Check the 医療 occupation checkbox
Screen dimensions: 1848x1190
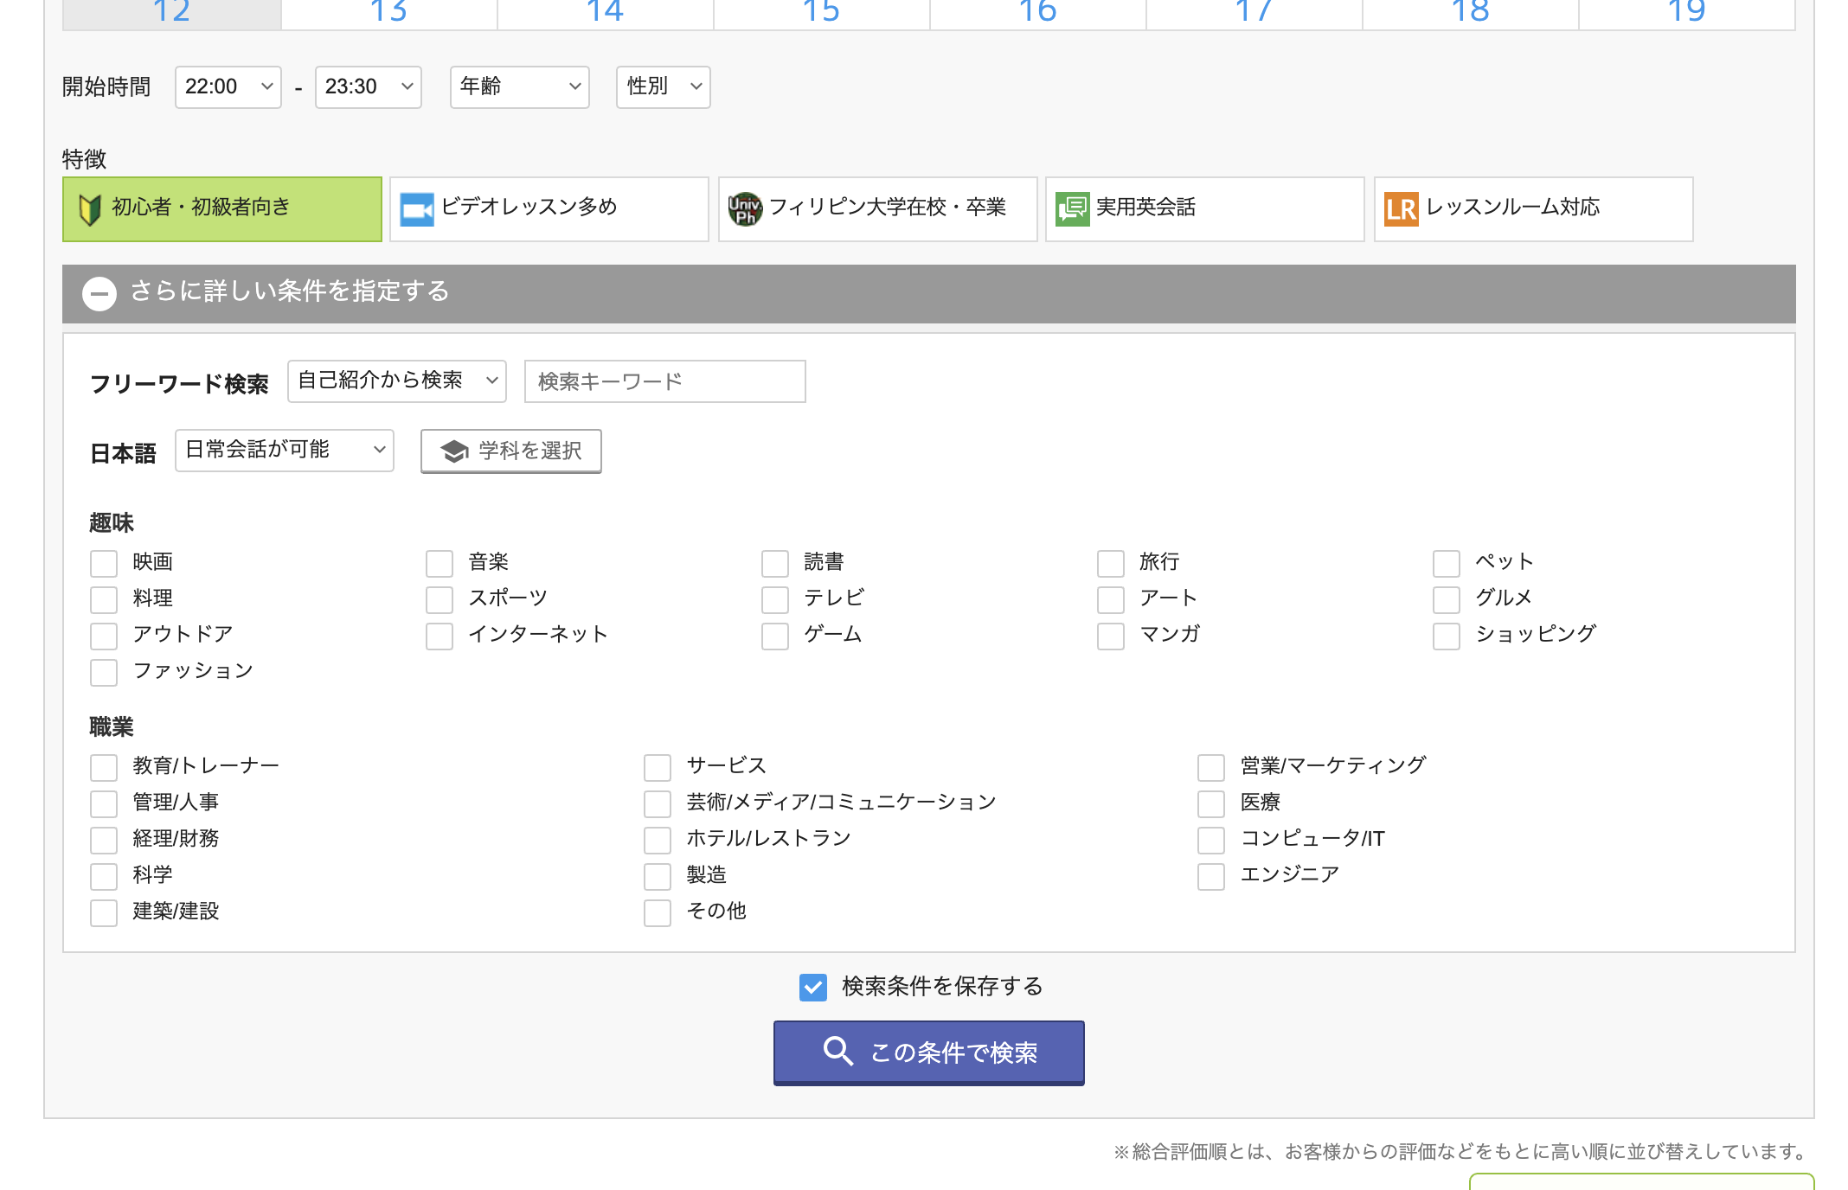(1210, 803)
